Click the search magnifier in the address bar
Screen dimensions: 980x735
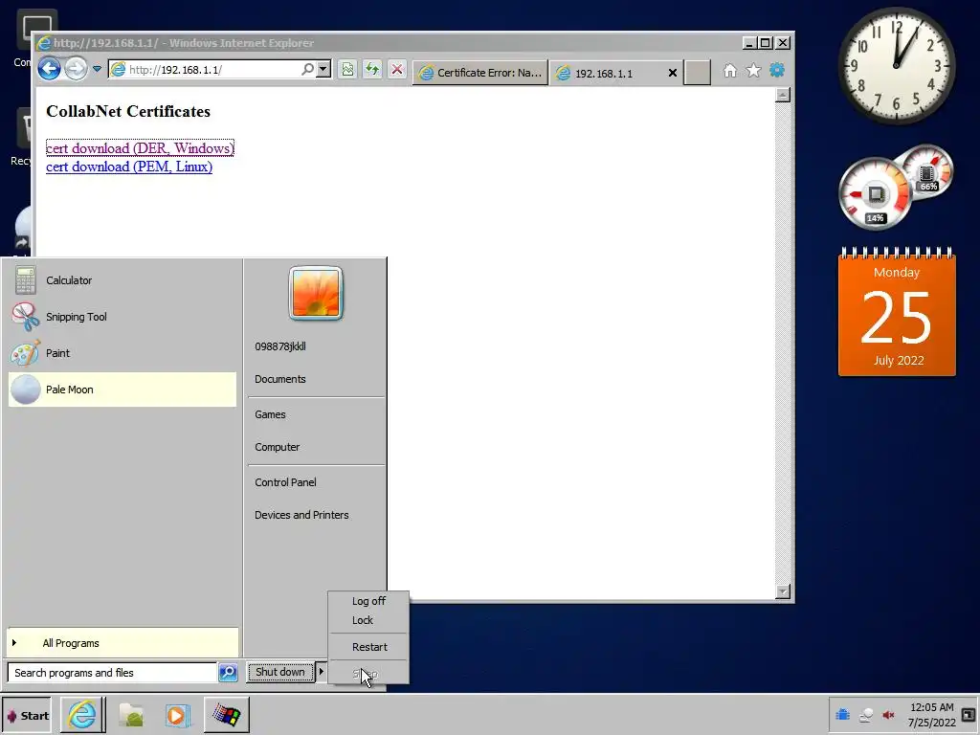click(307, 69)
